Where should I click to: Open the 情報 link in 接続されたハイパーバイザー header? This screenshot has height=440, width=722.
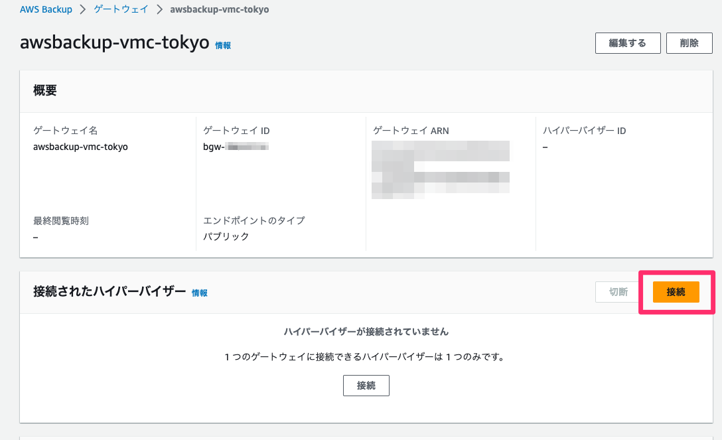(199, 292)
